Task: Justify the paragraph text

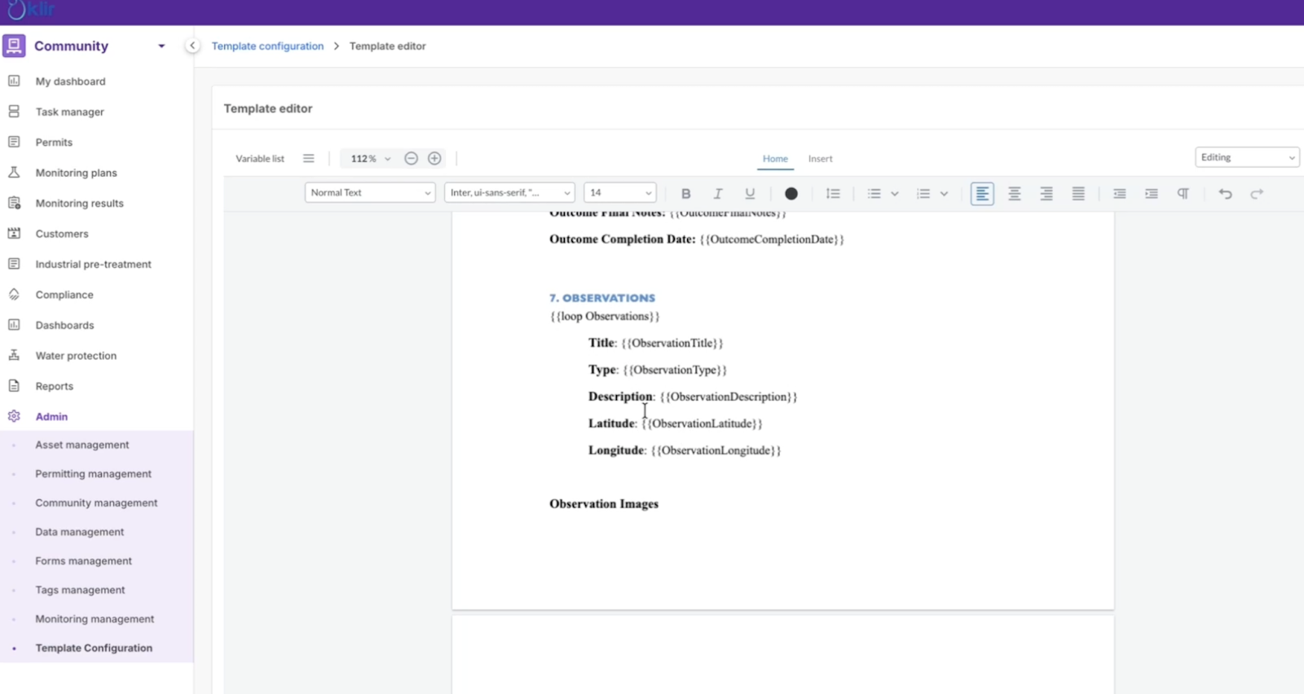Action: click(x=1078, y=194)
